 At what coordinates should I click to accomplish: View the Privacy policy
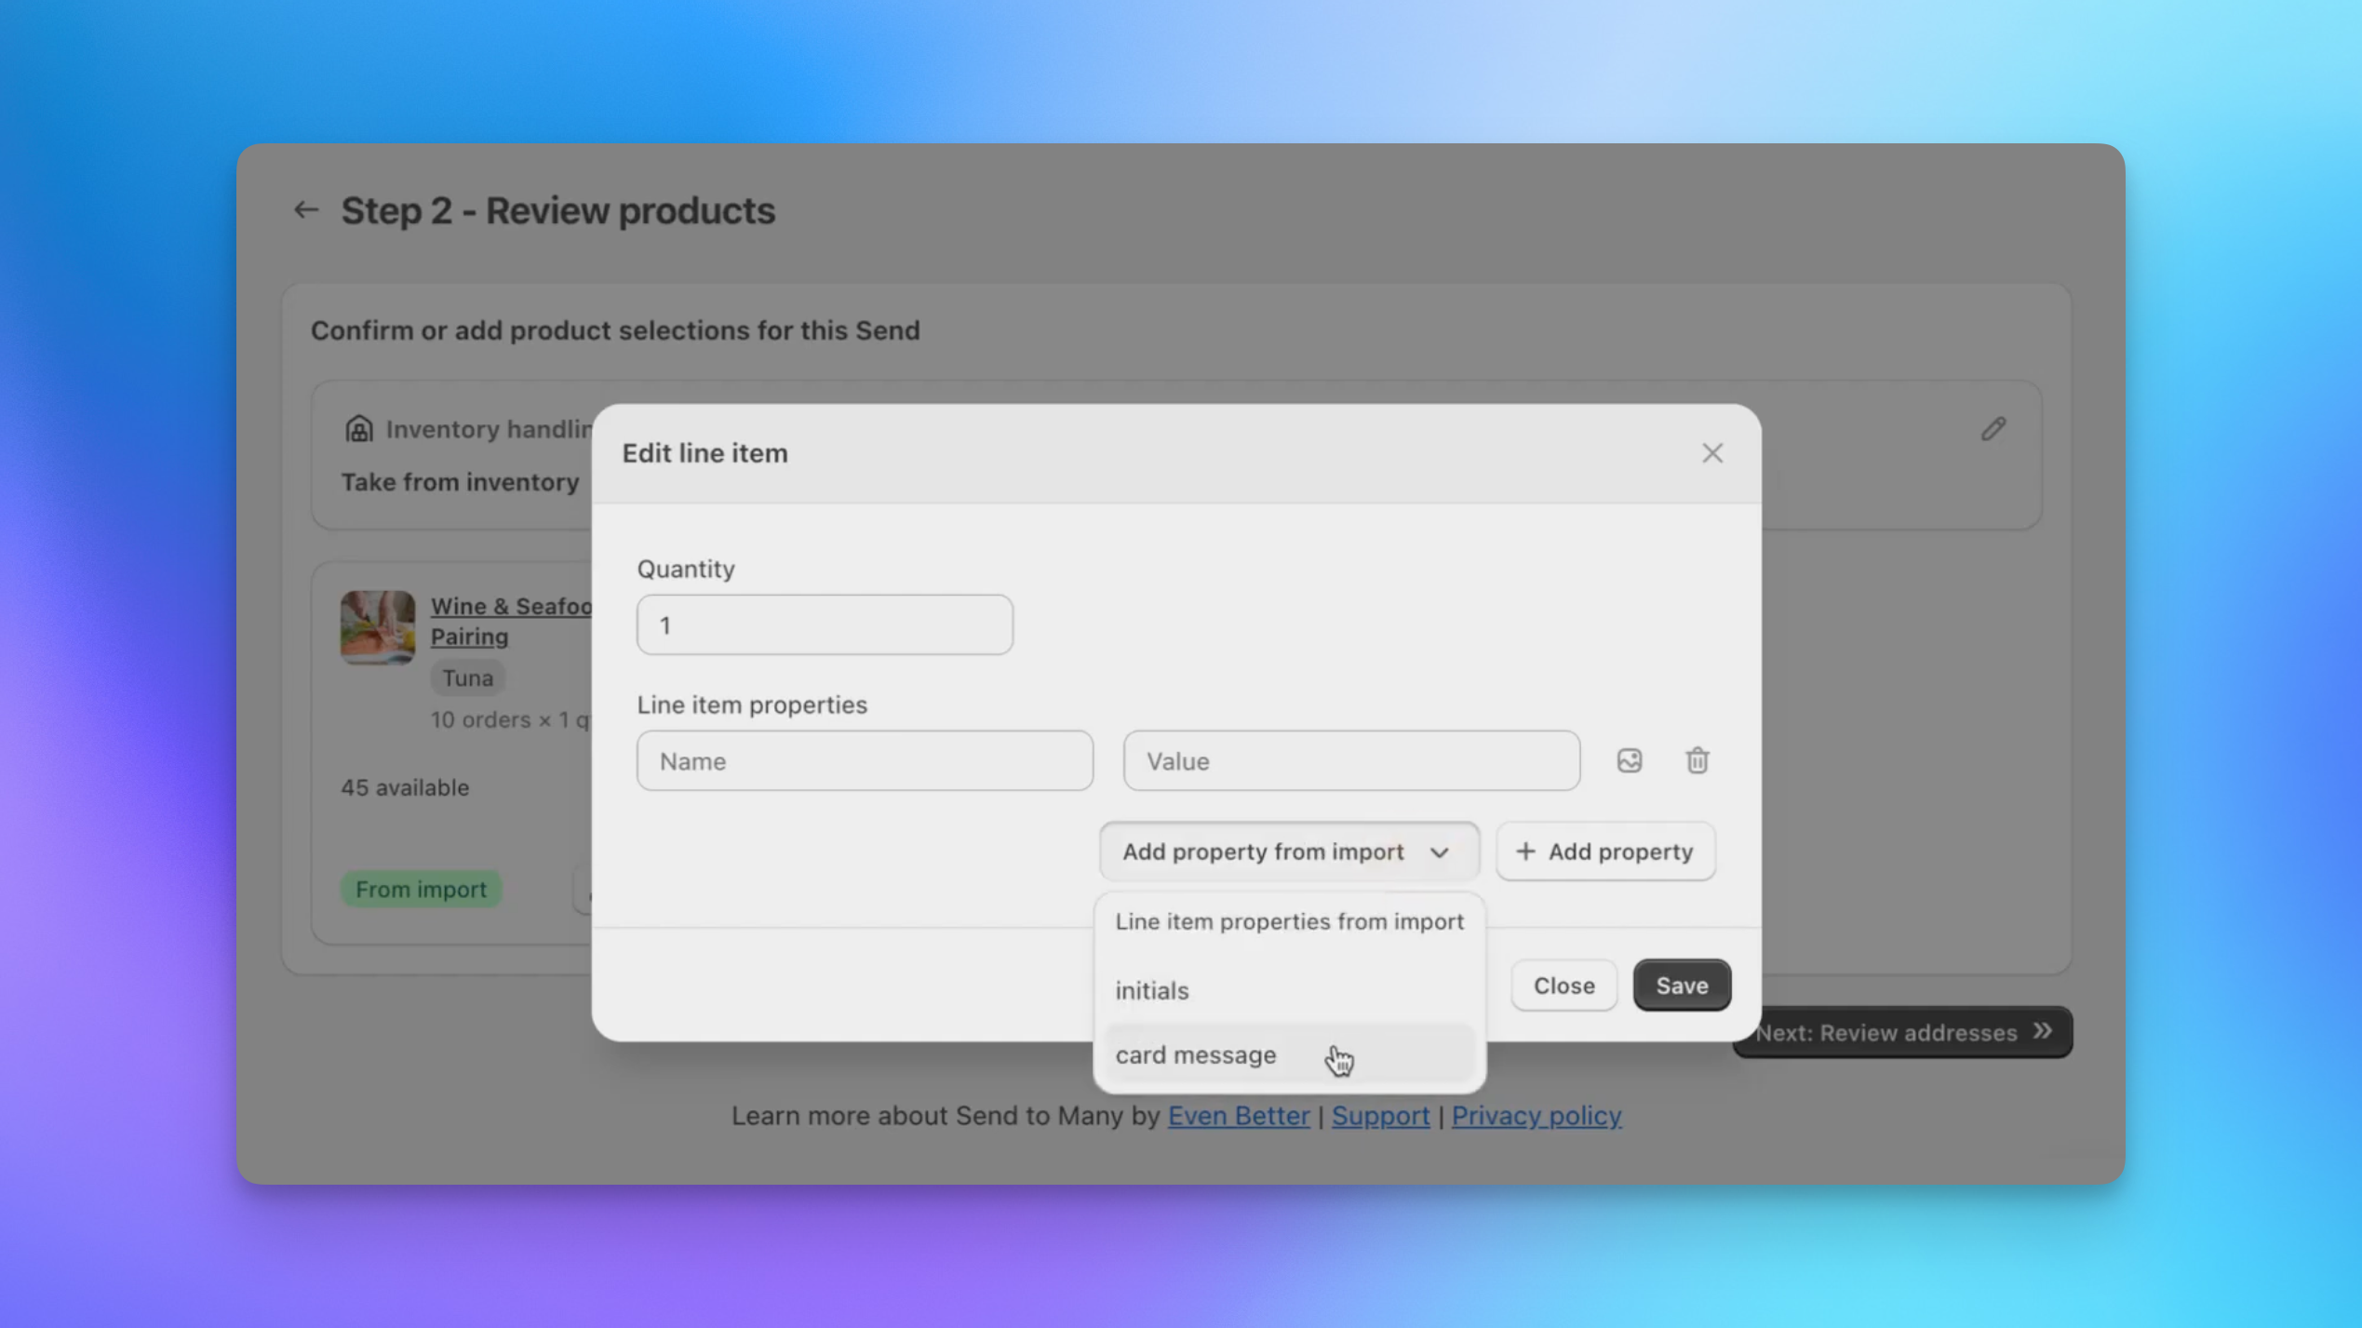click(1536, 1115)
